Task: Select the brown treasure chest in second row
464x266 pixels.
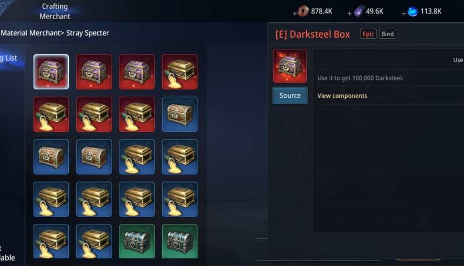Action: pyautogui.click(x=180, y=114)
